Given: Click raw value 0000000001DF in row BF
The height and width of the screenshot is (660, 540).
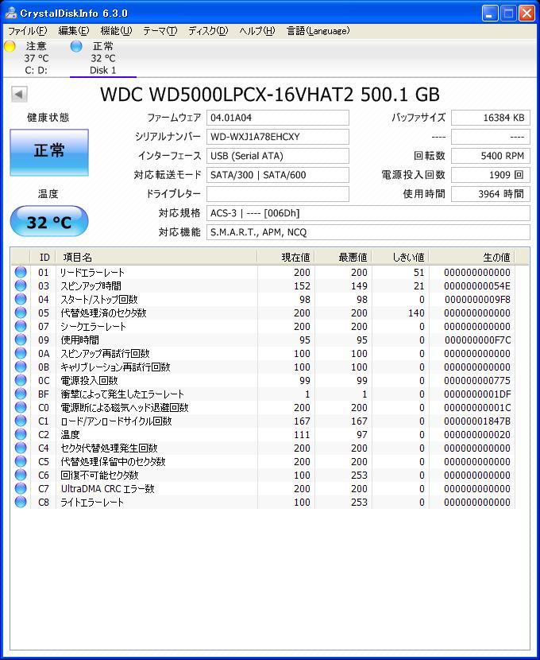Looking at the screenshot, I should (477, 394).
